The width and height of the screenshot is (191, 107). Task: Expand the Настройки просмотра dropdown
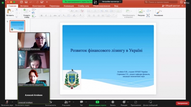pos(111,1)
